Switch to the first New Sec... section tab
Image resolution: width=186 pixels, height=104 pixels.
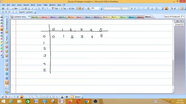pos(35,17)
